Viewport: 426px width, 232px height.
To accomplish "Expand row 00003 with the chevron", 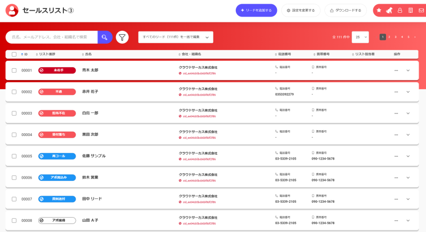I will (x=408, y=114).
